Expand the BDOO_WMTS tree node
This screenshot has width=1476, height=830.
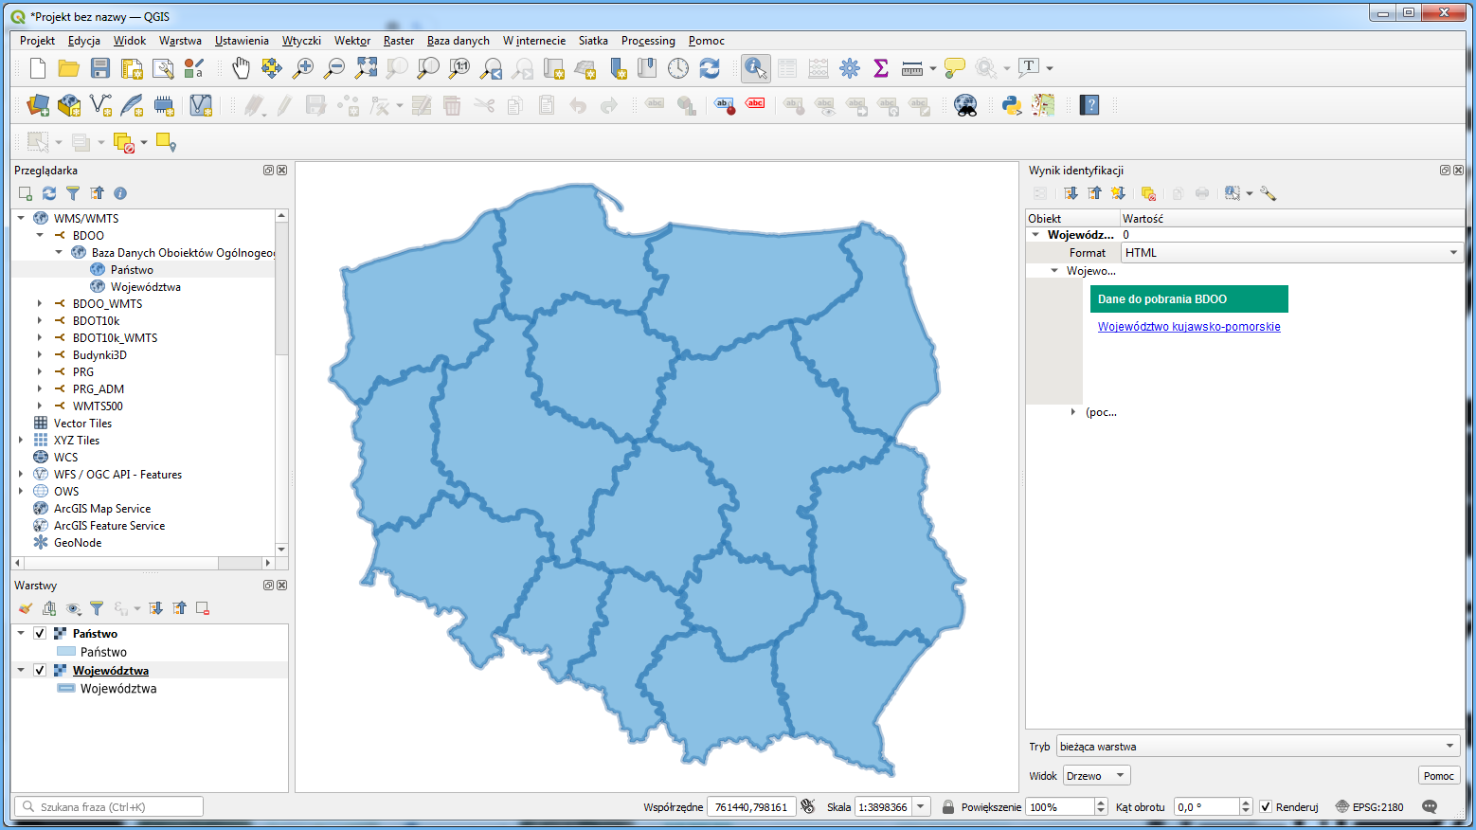coord(40,303)
